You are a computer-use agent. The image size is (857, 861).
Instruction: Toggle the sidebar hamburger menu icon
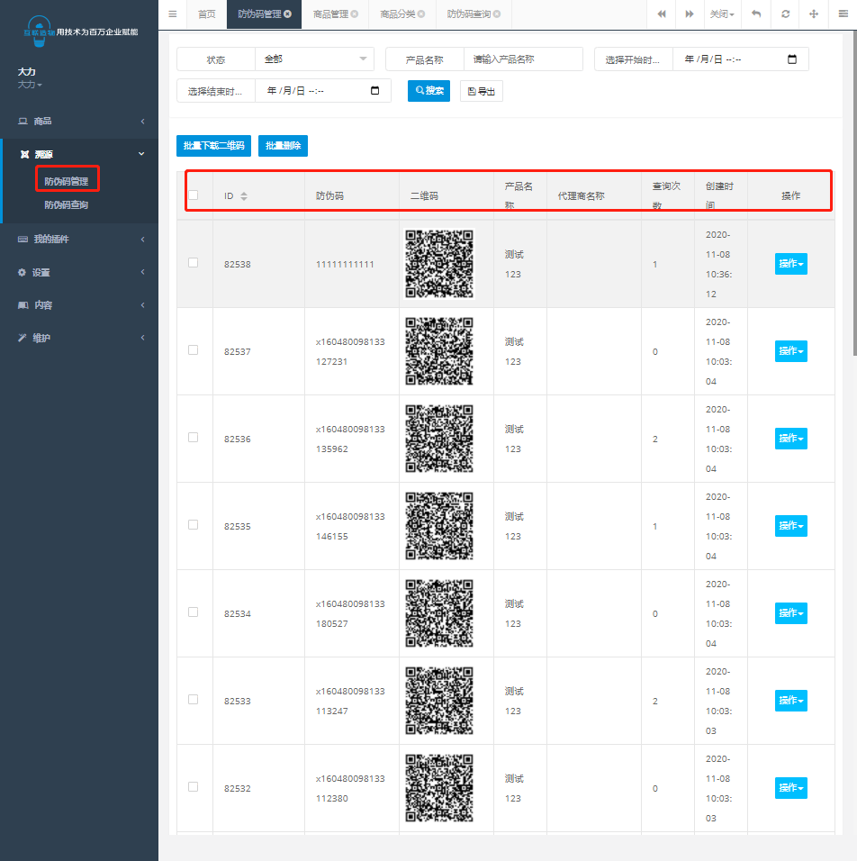pos(172,14)
